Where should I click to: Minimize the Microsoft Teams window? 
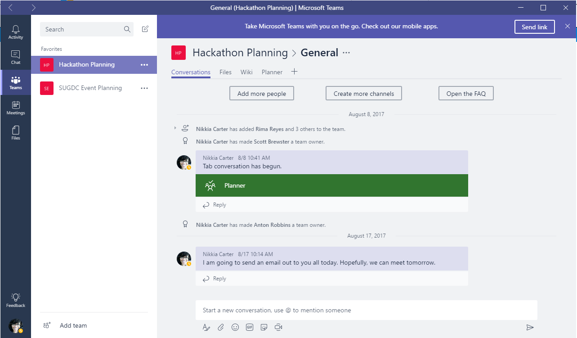coord(521,8)
